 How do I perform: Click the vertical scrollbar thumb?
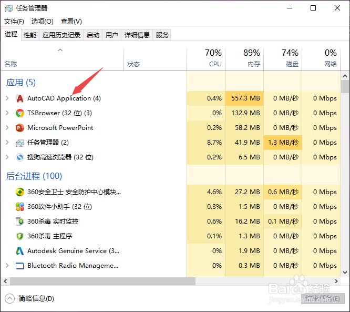[345, 86]
